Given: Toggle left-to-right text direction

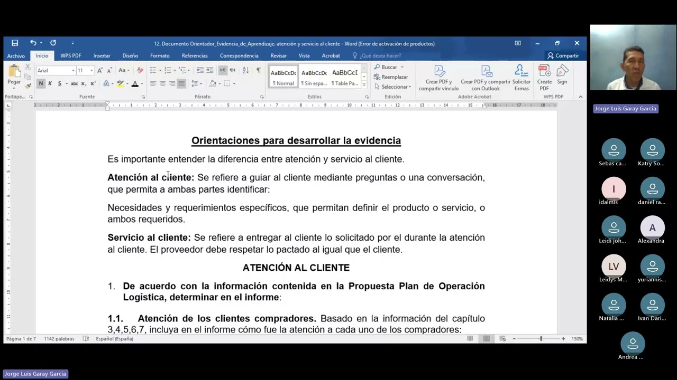Looking at the screenshot, I should point(223,70).
